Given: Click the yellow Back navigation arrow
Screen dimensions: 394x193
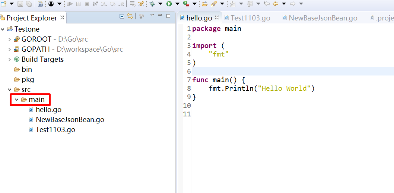Looking at the screenshot, I should click(276, 4).
